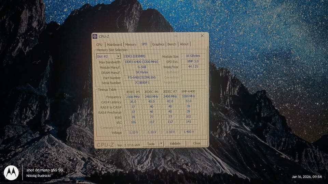This screenshot has height=184, width=328.
Task: Click the Validate button
Action: (x=175, y=143)
